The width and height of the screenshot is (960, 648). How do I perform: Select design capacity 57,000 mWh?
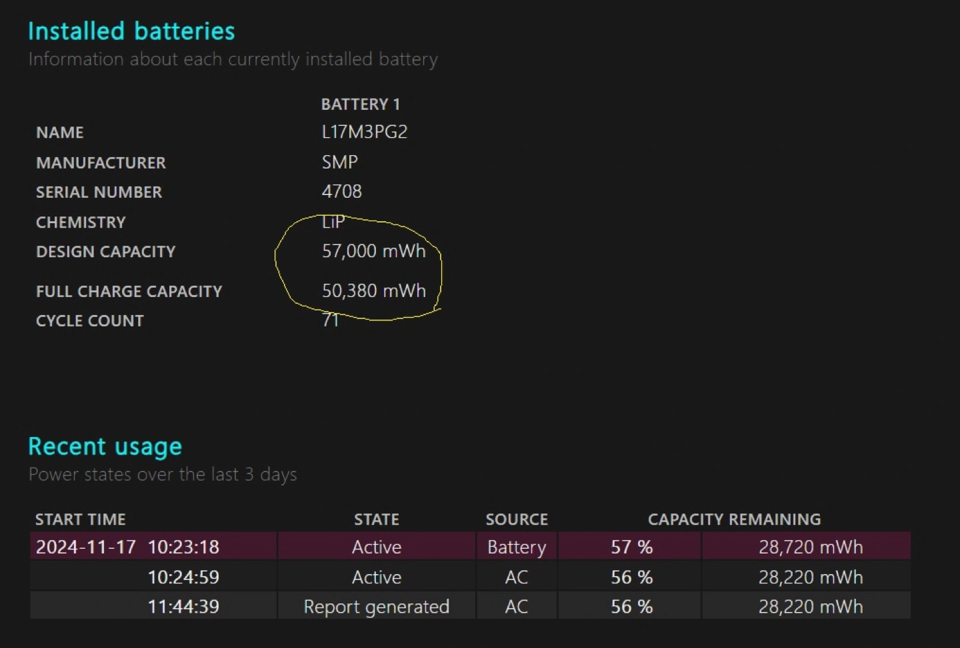(x=373, y=251)
